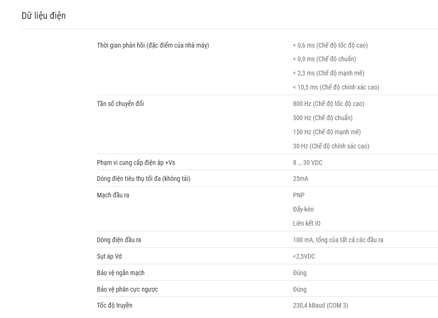Select the 'Tần số chuyển đổi' label
The width and height of the screenshot is (438, 318).
(120, 104)
